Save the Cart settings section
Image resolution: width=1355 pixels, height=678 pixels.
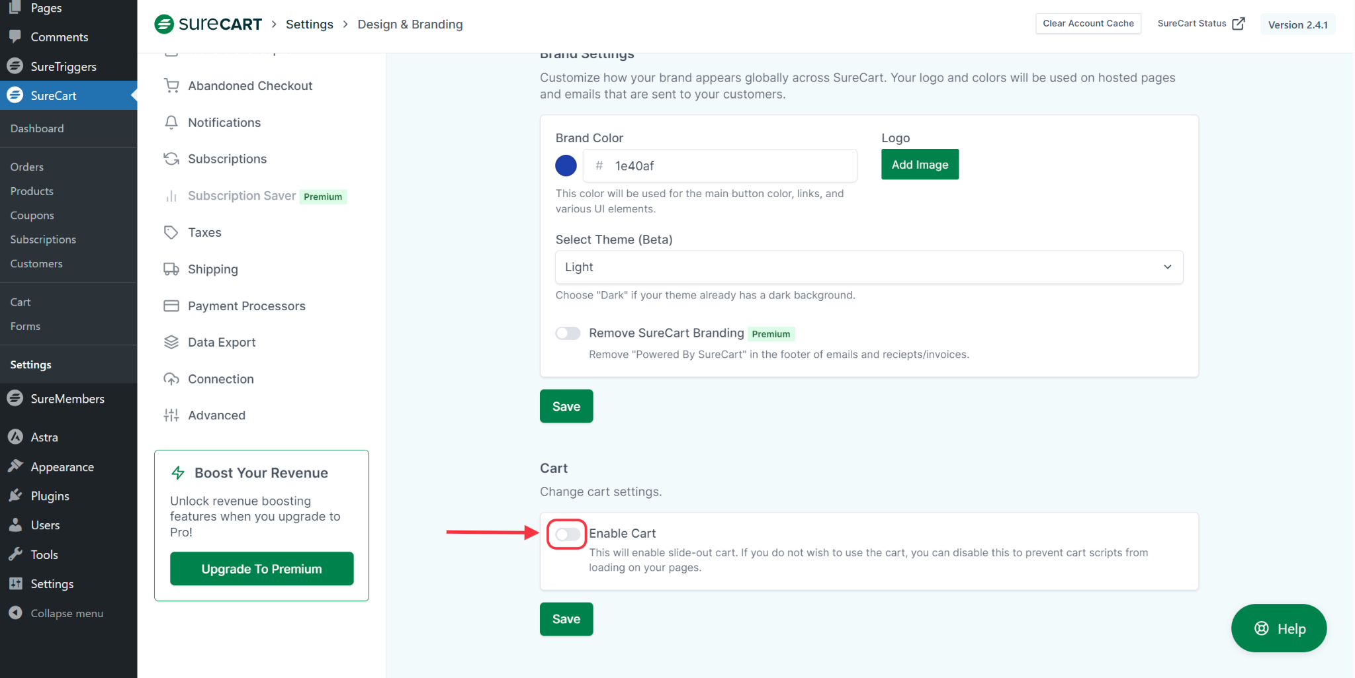566,619
